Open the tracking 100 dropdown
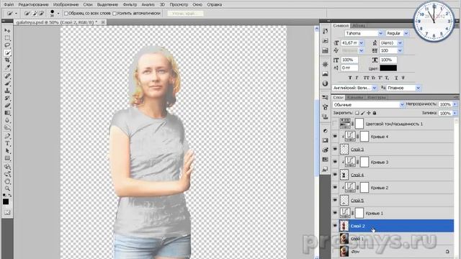Image resolution: width=461 pixels, height=259 pixels. 400,50
